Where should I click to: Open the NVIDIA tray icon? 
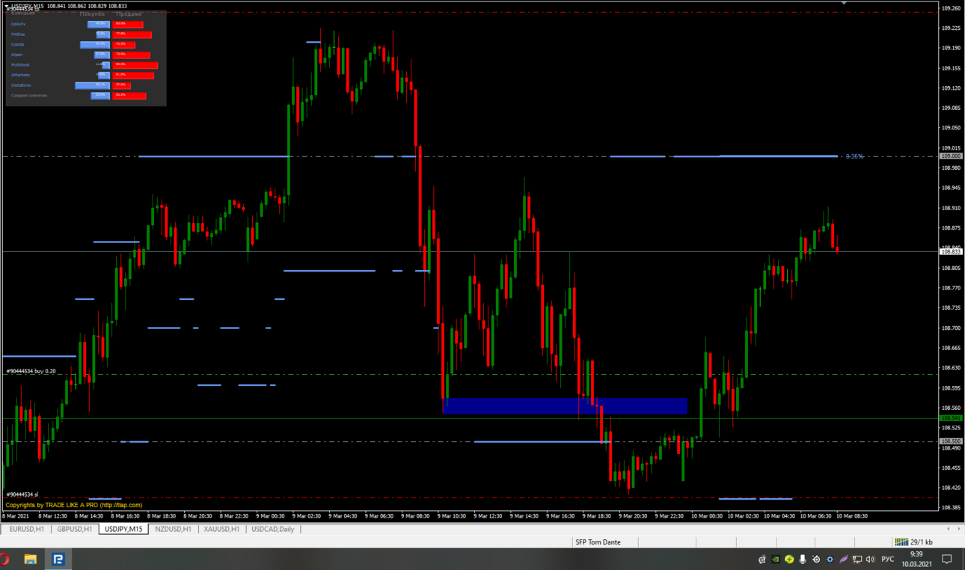pos(776,560)
